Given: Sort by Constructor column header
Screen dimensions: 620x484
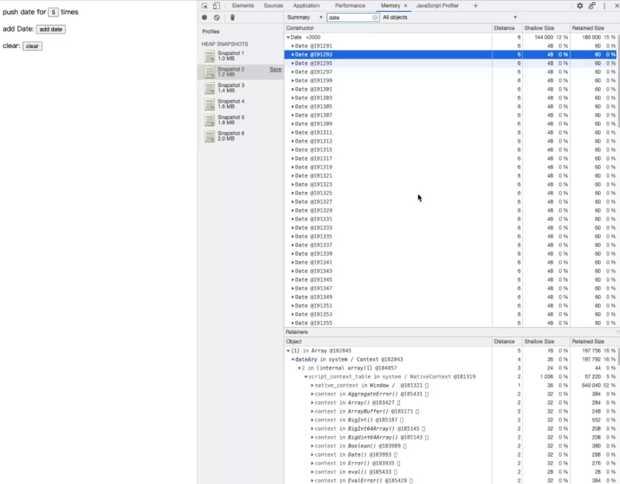Looking at the screenshot, I should (388, 28).
